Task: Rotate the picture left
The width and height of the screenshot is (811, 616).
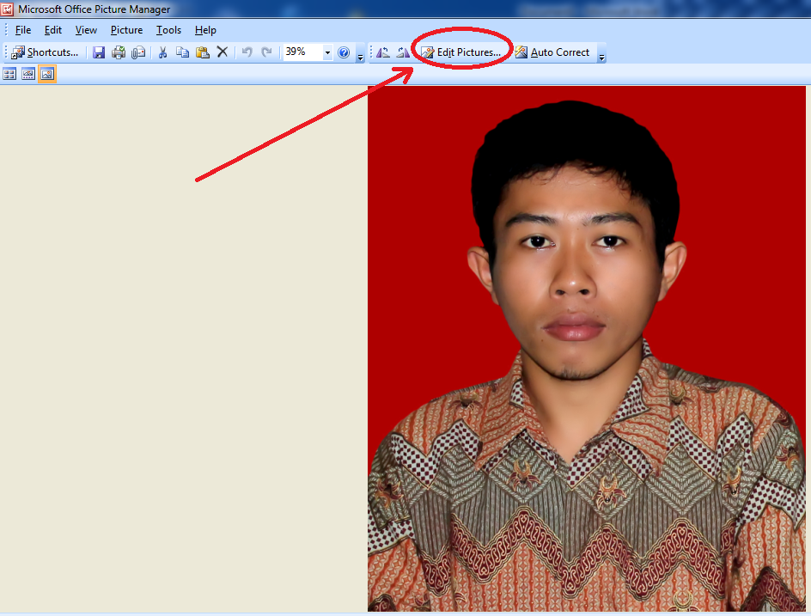Action: [x=382, y=52]
